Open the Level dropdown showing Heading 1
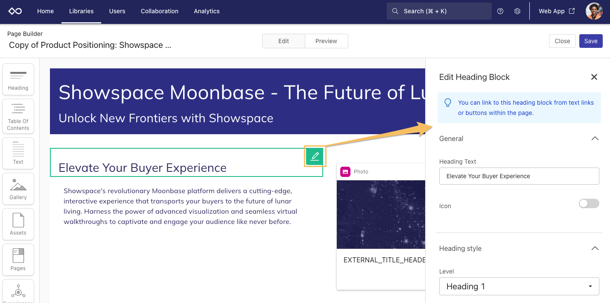The image size is (610, 303). click(x=519, y=286)
